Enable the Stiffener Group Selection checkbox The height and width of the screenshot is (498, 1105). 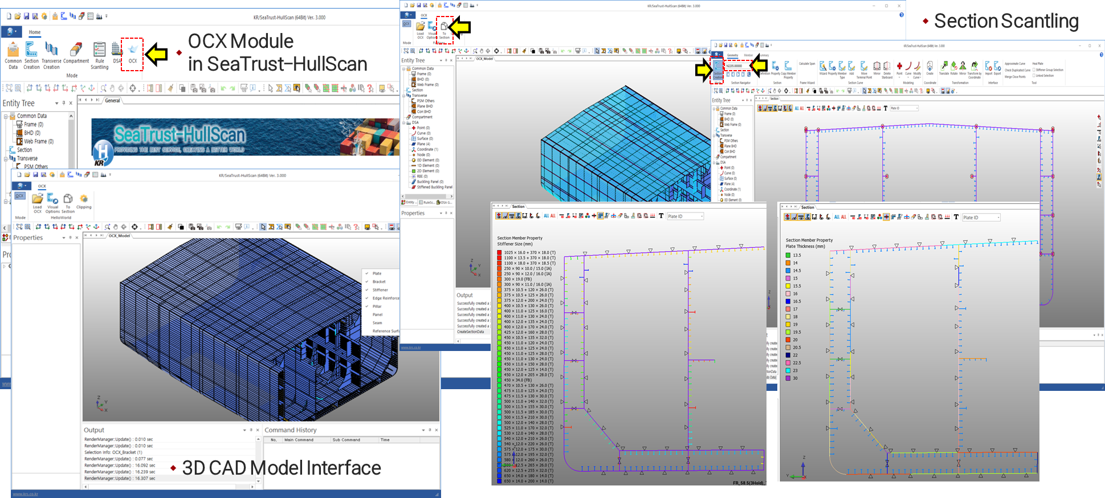(x=1034, y=70)
